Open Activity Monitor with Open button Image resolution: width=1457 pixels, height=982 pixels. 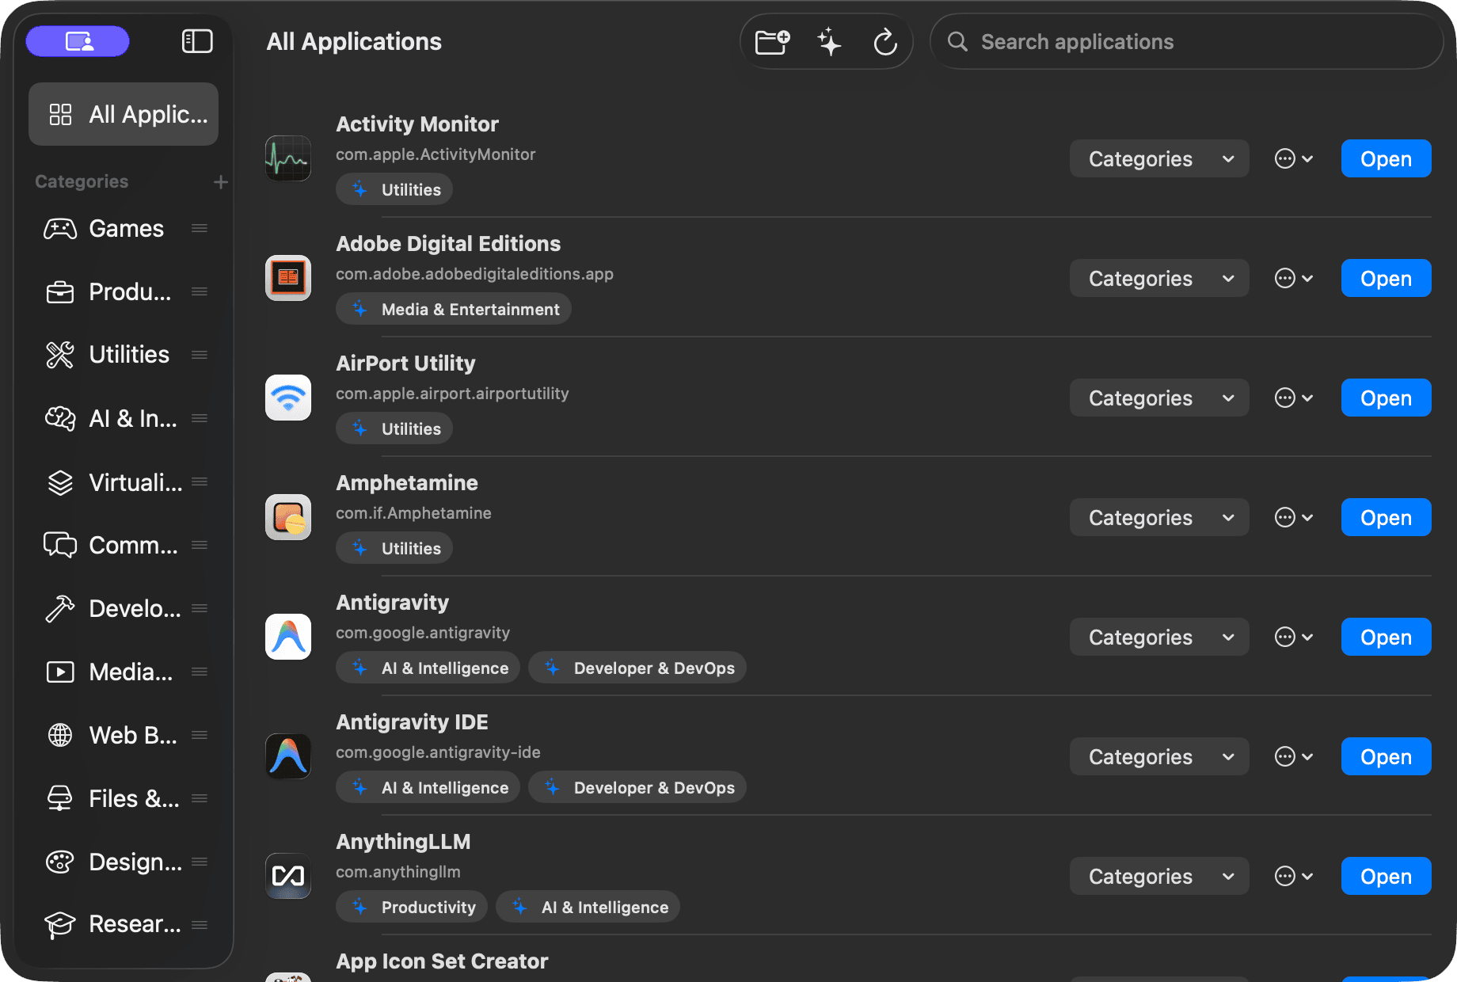coord(1386,158)
